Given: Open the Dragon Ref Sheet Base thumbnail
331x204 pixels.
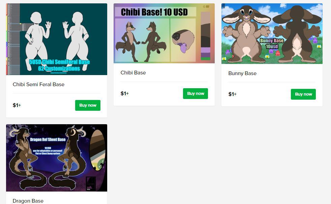Looking at the screenshot, I should click(x=57, y=158).
